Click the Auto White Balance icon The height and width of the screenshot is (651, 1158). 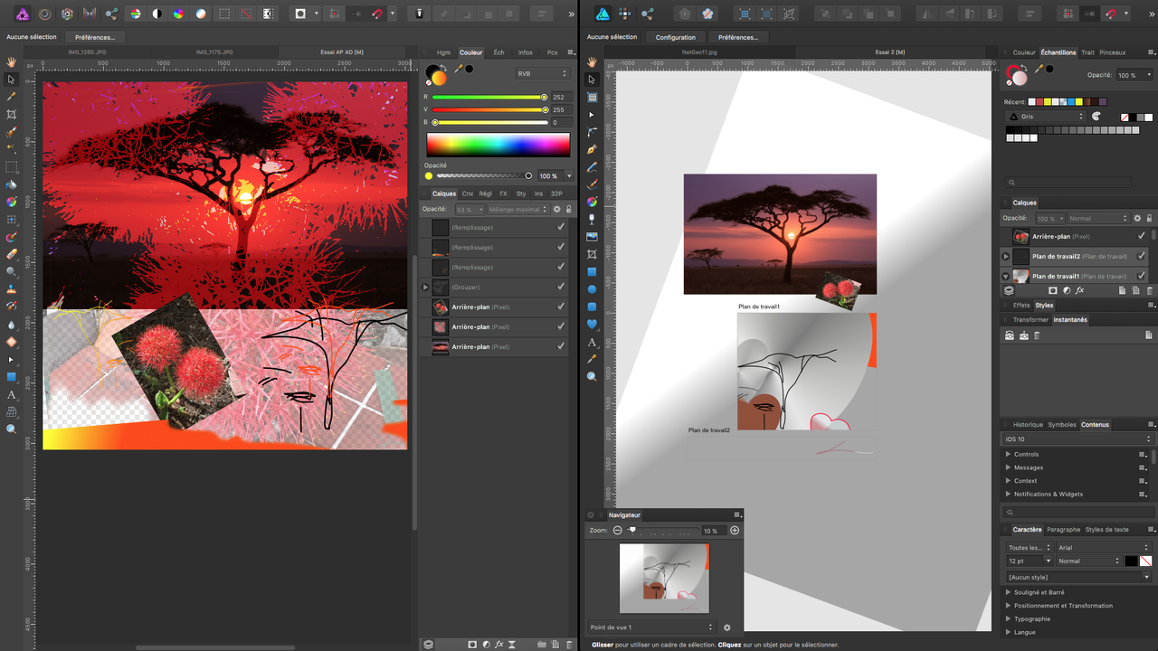point(200,14)
